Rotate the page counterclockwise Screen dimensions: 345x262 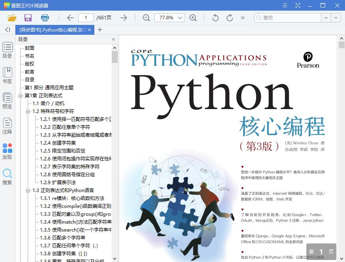click(x=216, y=18)
